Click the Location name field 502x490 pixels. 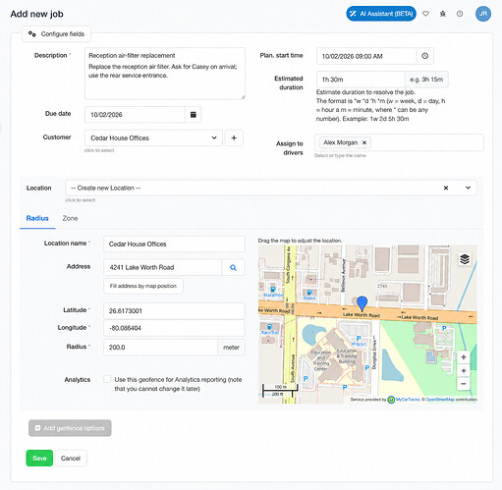tap(174, 245)
